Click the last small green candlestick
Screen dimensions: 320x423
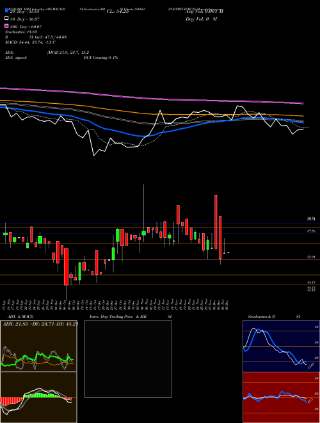tap(228, 253)
